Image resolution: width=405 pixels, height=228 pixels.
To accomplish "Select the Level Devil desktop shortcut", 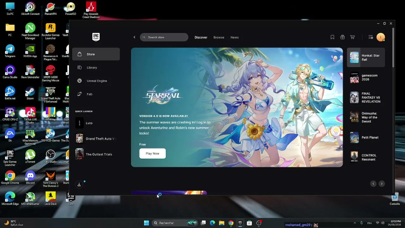I will [x=51, y=199].
